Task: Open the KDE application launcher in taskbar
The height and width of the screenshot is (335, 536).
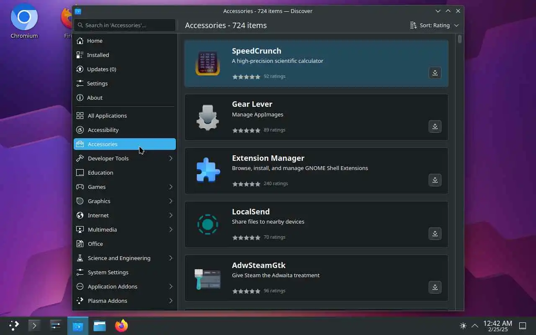Action: coord(14,325)
